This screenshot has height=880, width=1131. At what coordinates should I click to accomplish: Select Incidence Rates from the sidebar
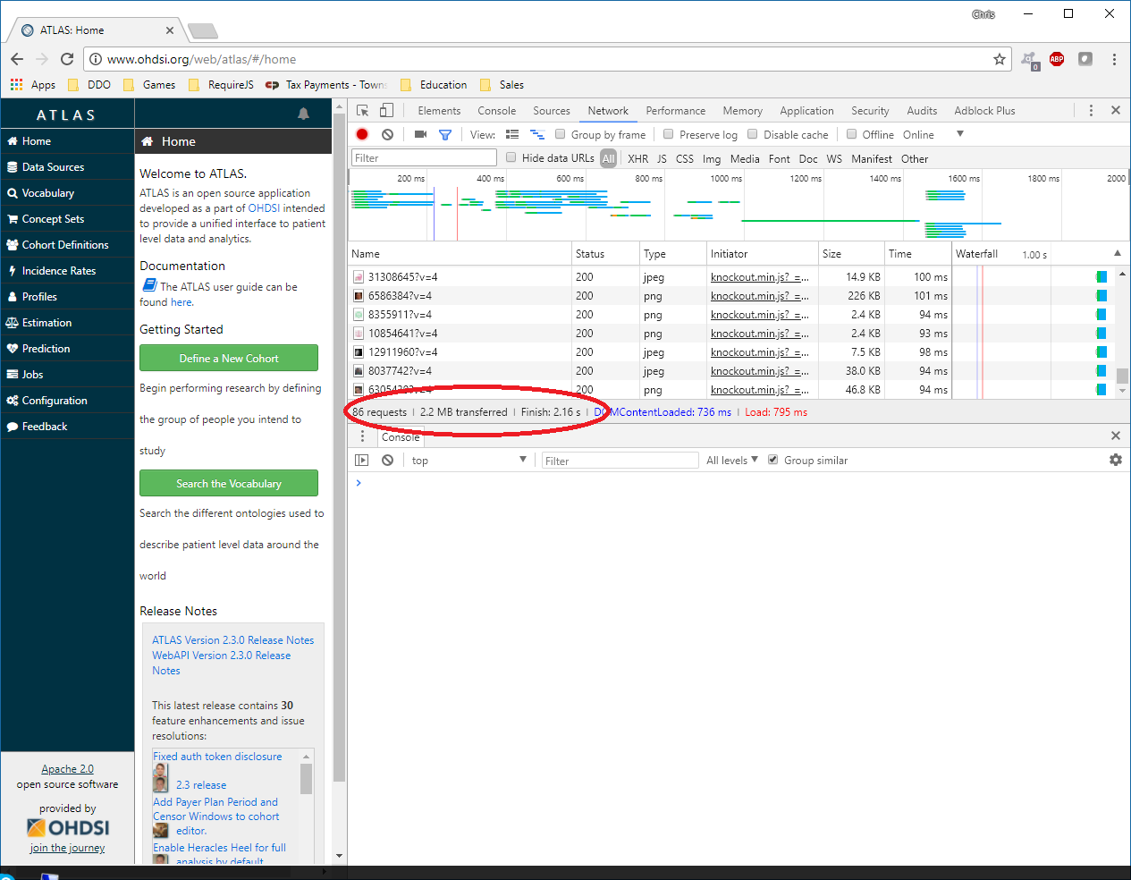pyautogui.click(x=67, y=270)
